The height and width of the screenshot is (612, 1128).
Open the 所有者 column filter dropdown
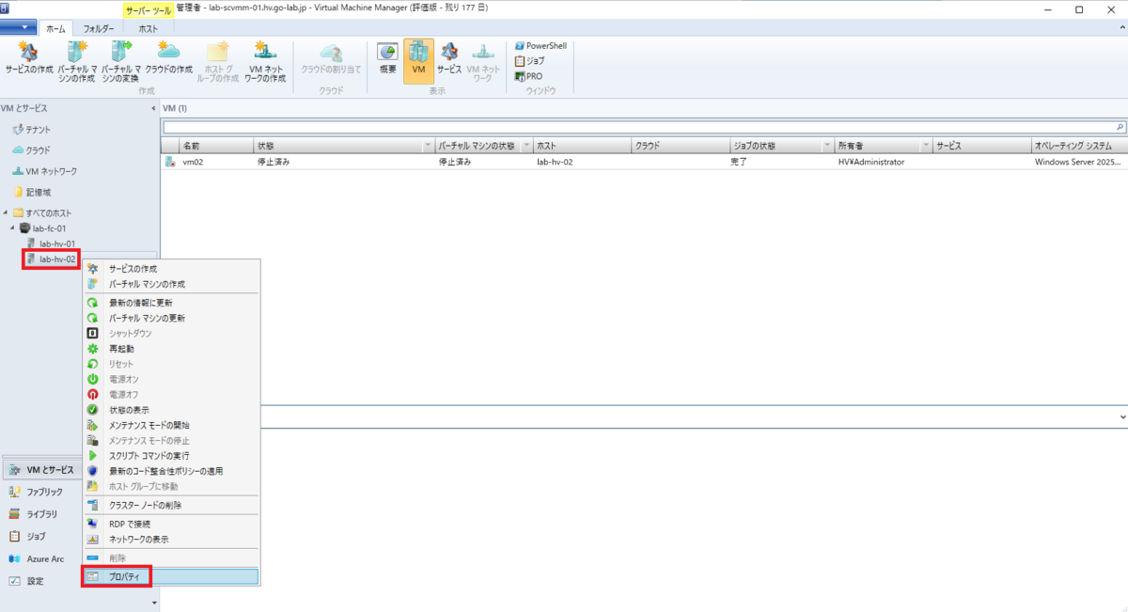tap(926, 147)
